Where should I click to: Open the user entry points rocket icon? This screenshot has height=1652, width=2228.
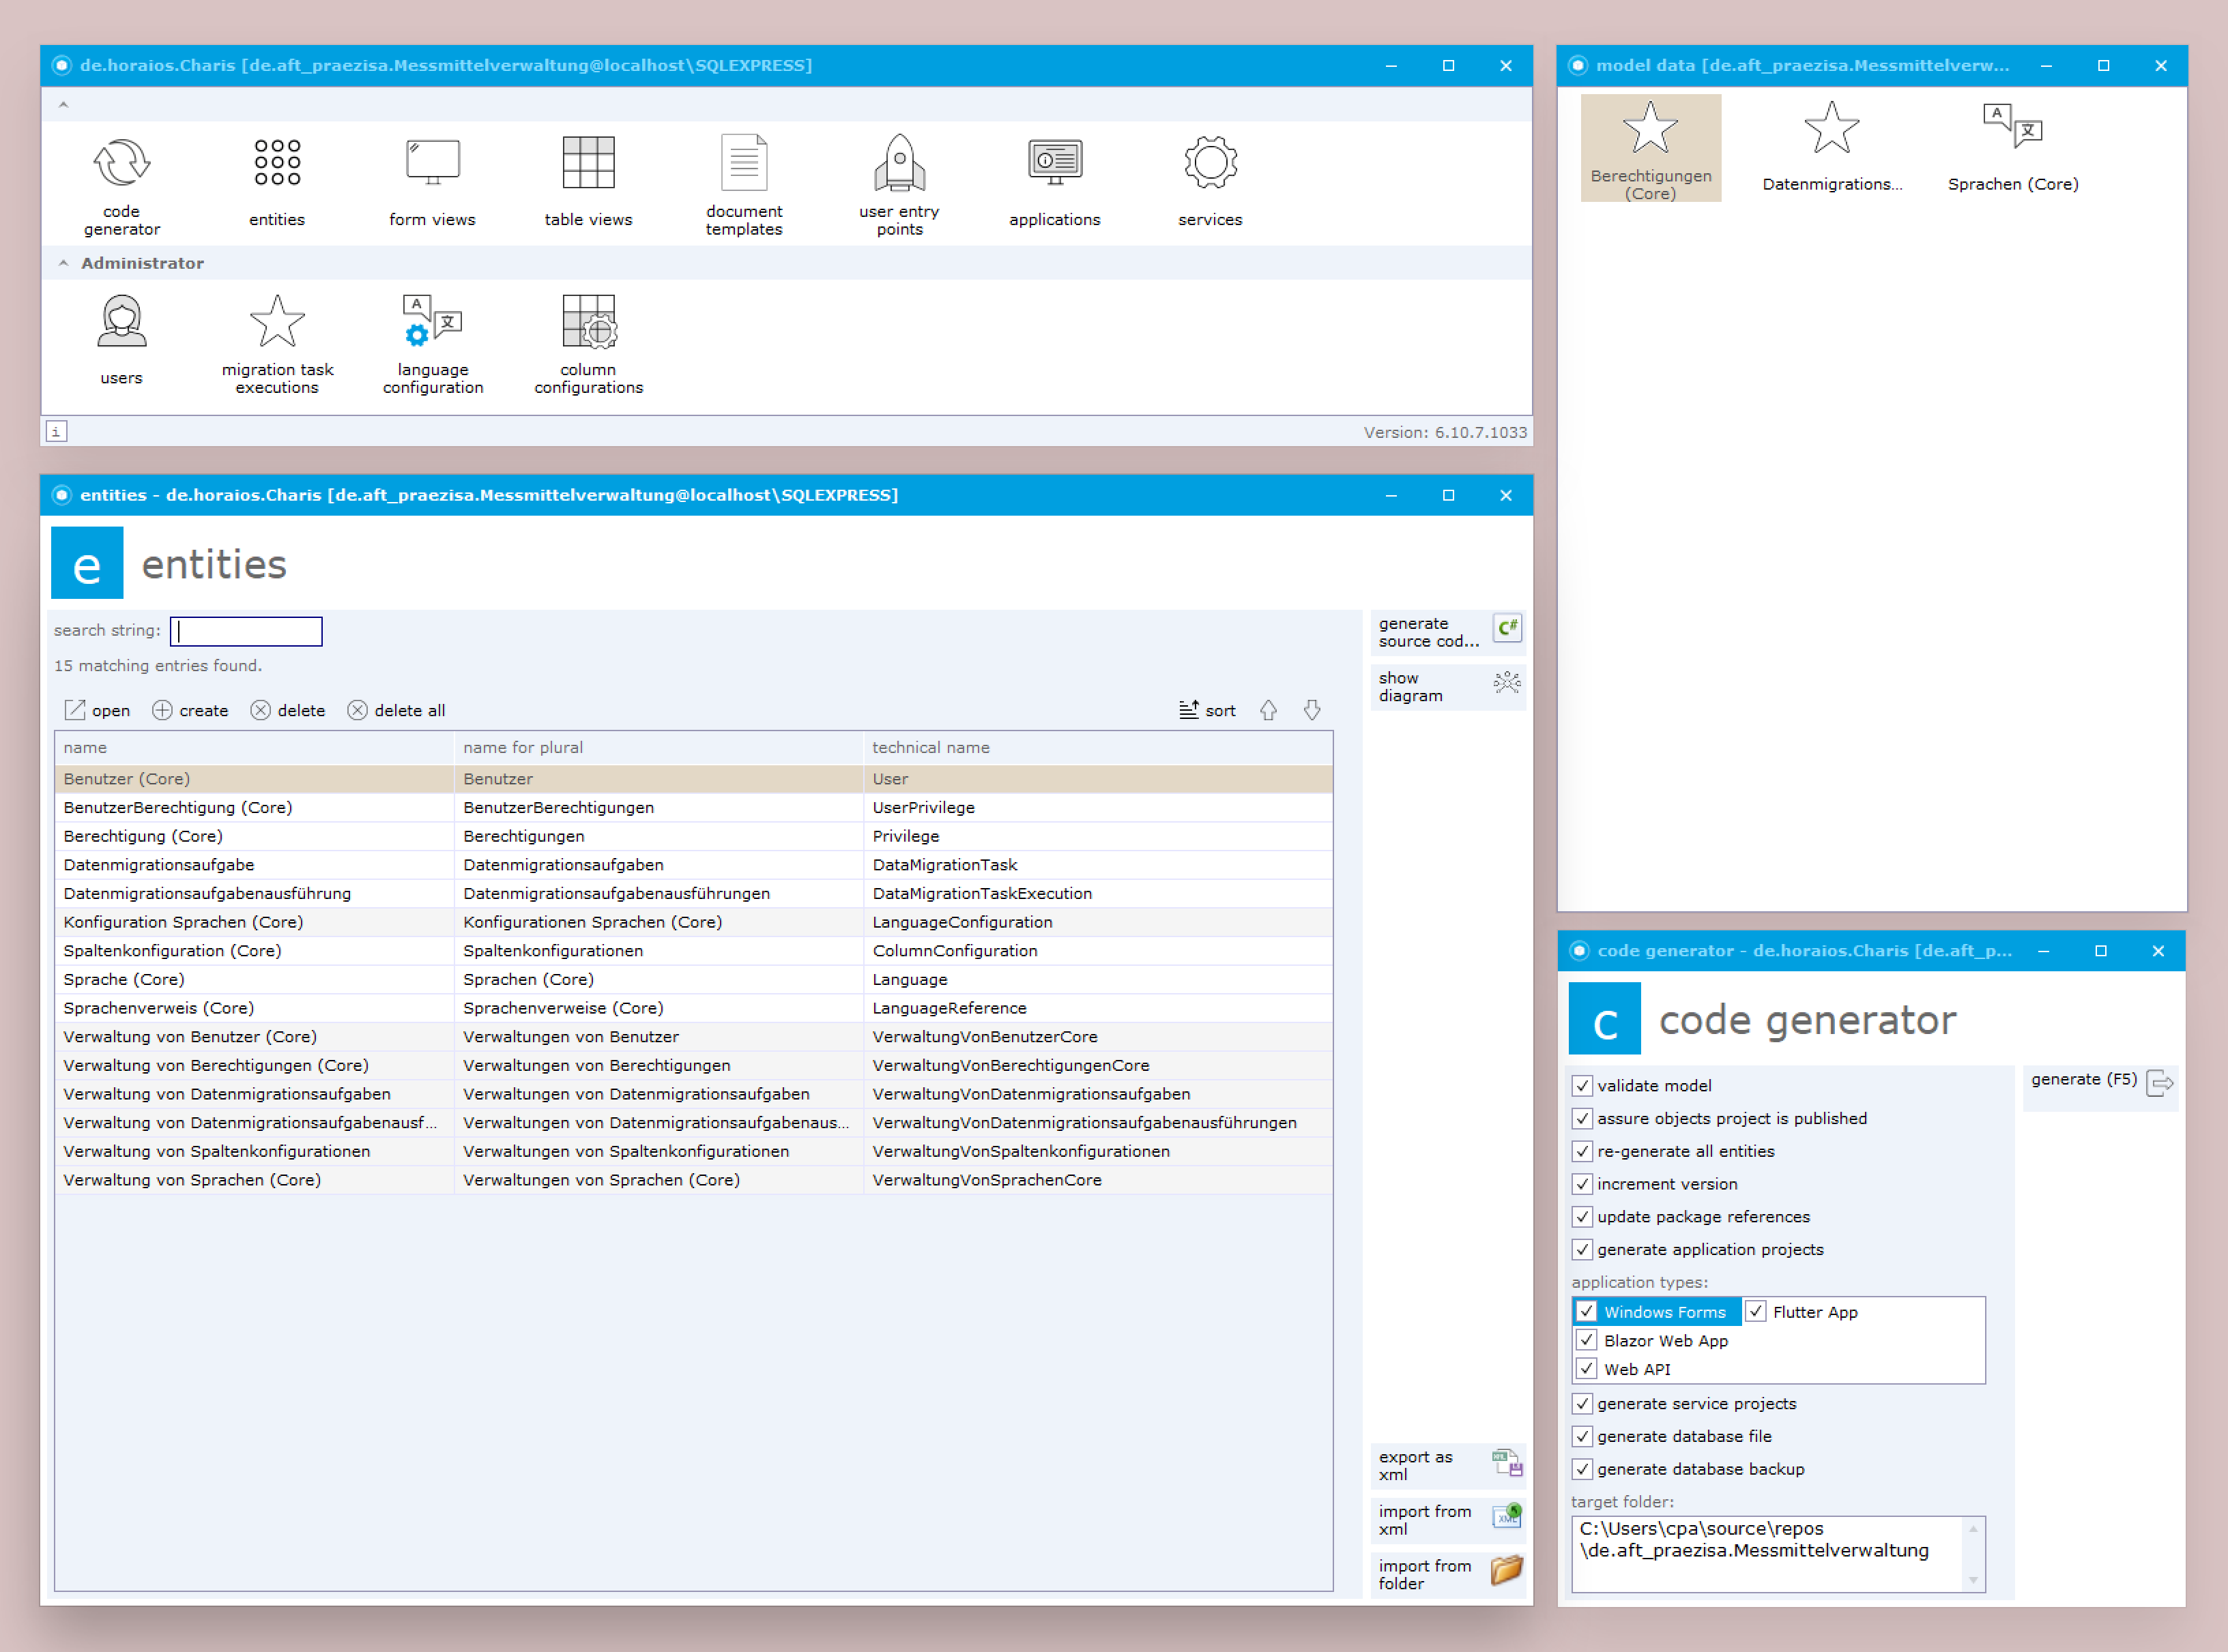(899, 186)
